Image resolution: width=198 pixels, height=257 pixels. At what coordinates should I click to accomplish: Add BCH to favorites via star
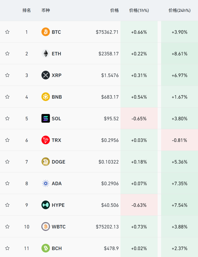pos(7,248)
